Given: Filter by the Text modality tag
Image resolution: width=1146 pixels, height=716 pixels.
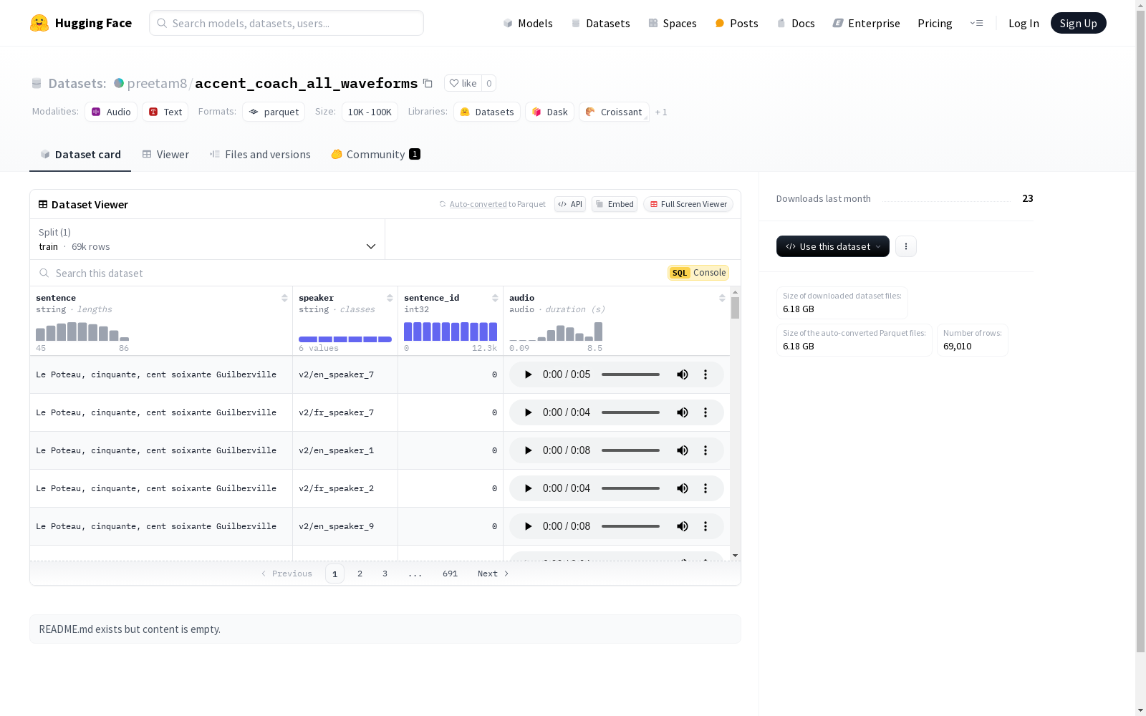Looking at the screenshot, I should tap(165, 112).
